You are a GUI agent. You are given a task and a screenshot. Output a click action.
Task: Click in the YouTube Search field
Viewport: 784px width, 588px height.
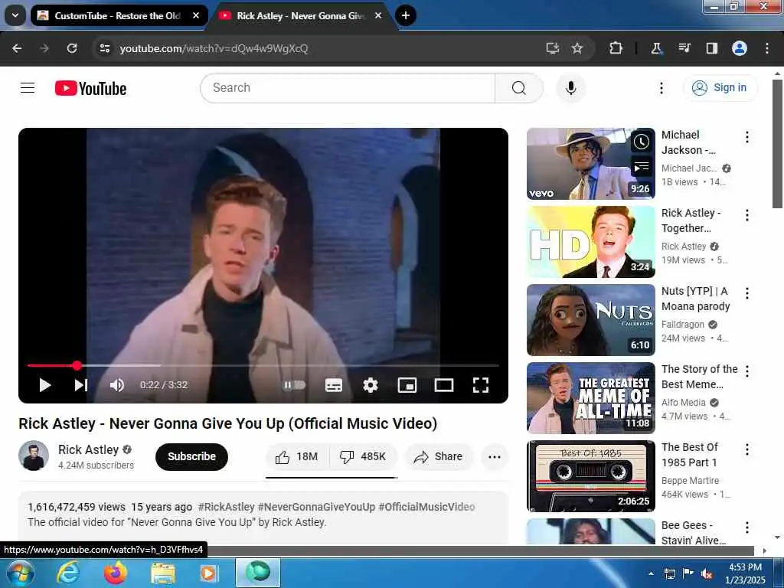click(348, 88)
